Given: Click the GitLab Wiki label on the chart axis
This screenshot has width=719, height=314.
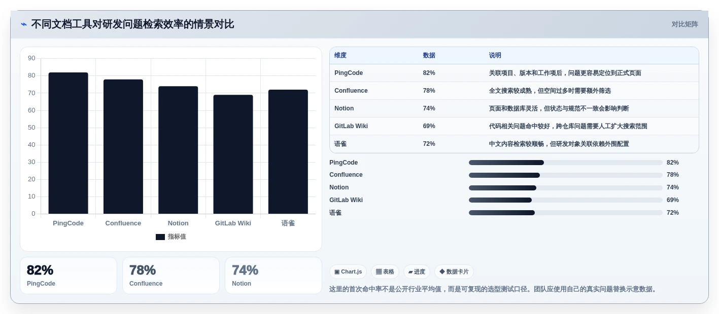Looking at the screenshot, I should (x=233, y=223).
